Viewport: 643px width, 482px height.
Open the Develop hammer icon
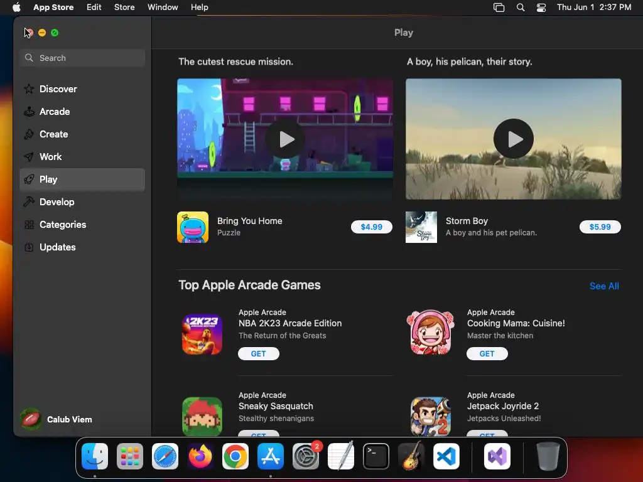pyautogui.click(x=29, y=201)
